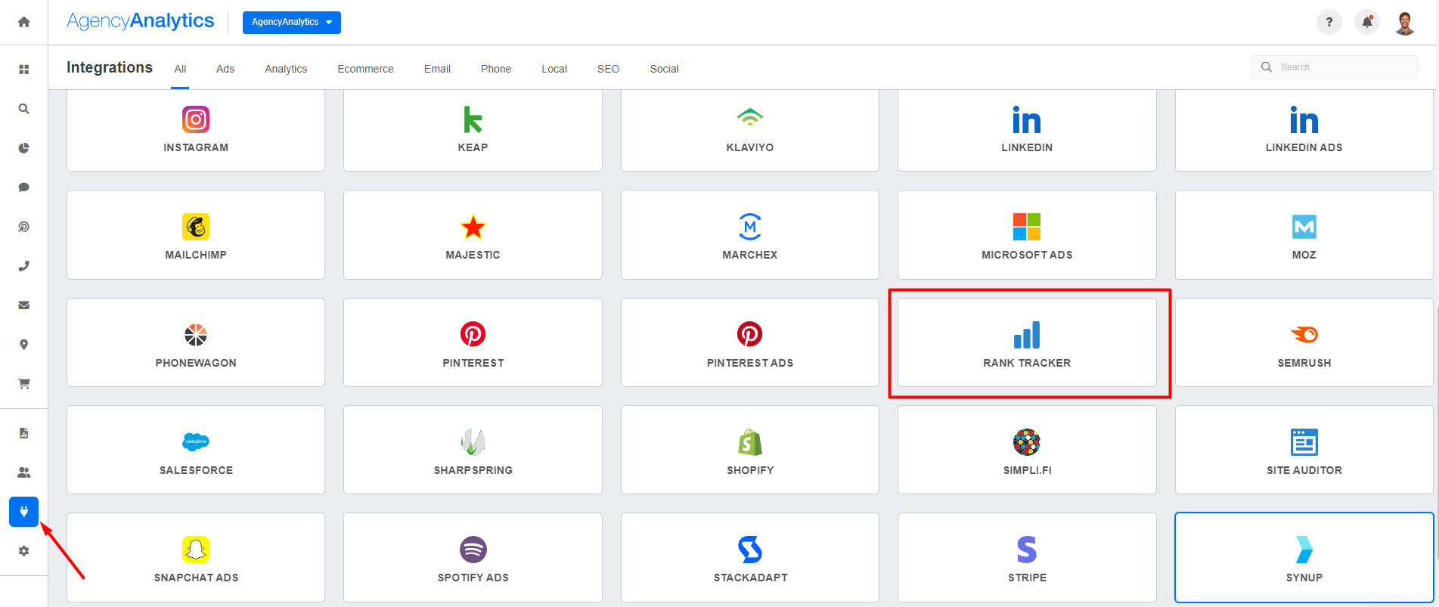
Task: Open the email envelope sidebar icon
Action: (23, 305)
